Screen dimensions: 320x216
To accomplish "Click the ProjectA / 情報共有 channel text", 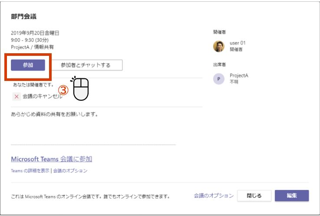I will click(33, 47).
